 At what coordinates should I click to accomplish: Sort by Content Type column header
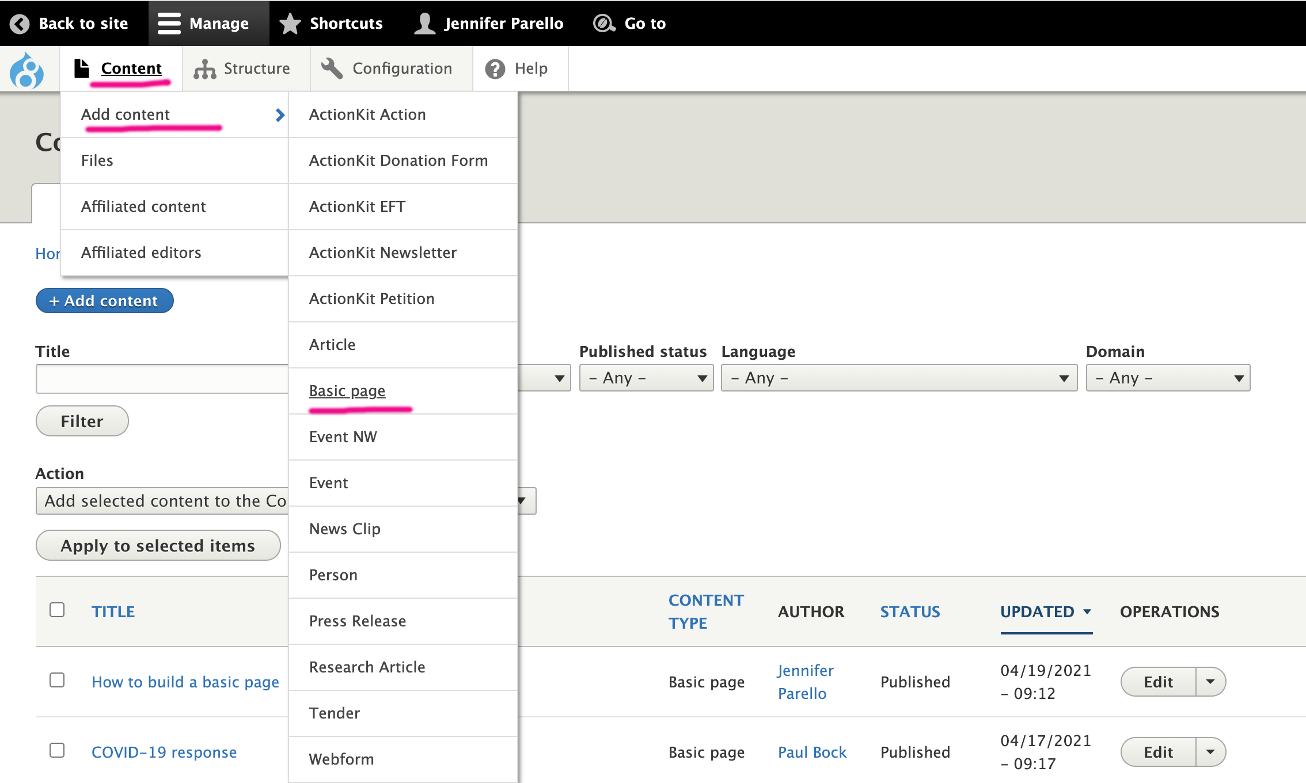tap(706, 611)
